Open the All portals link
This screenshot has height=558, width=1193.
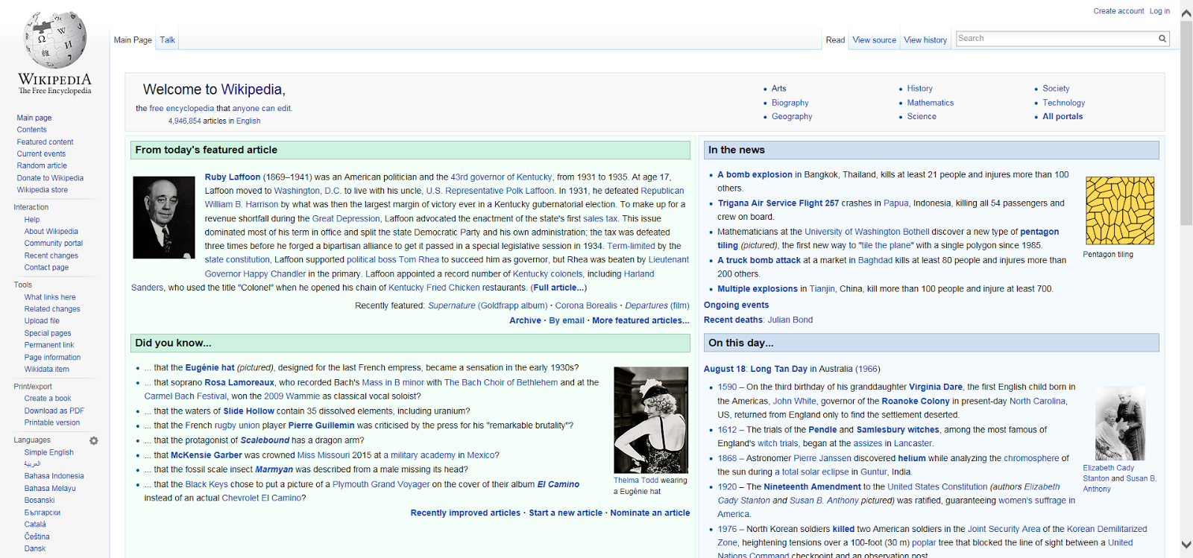click(1063, 117)
